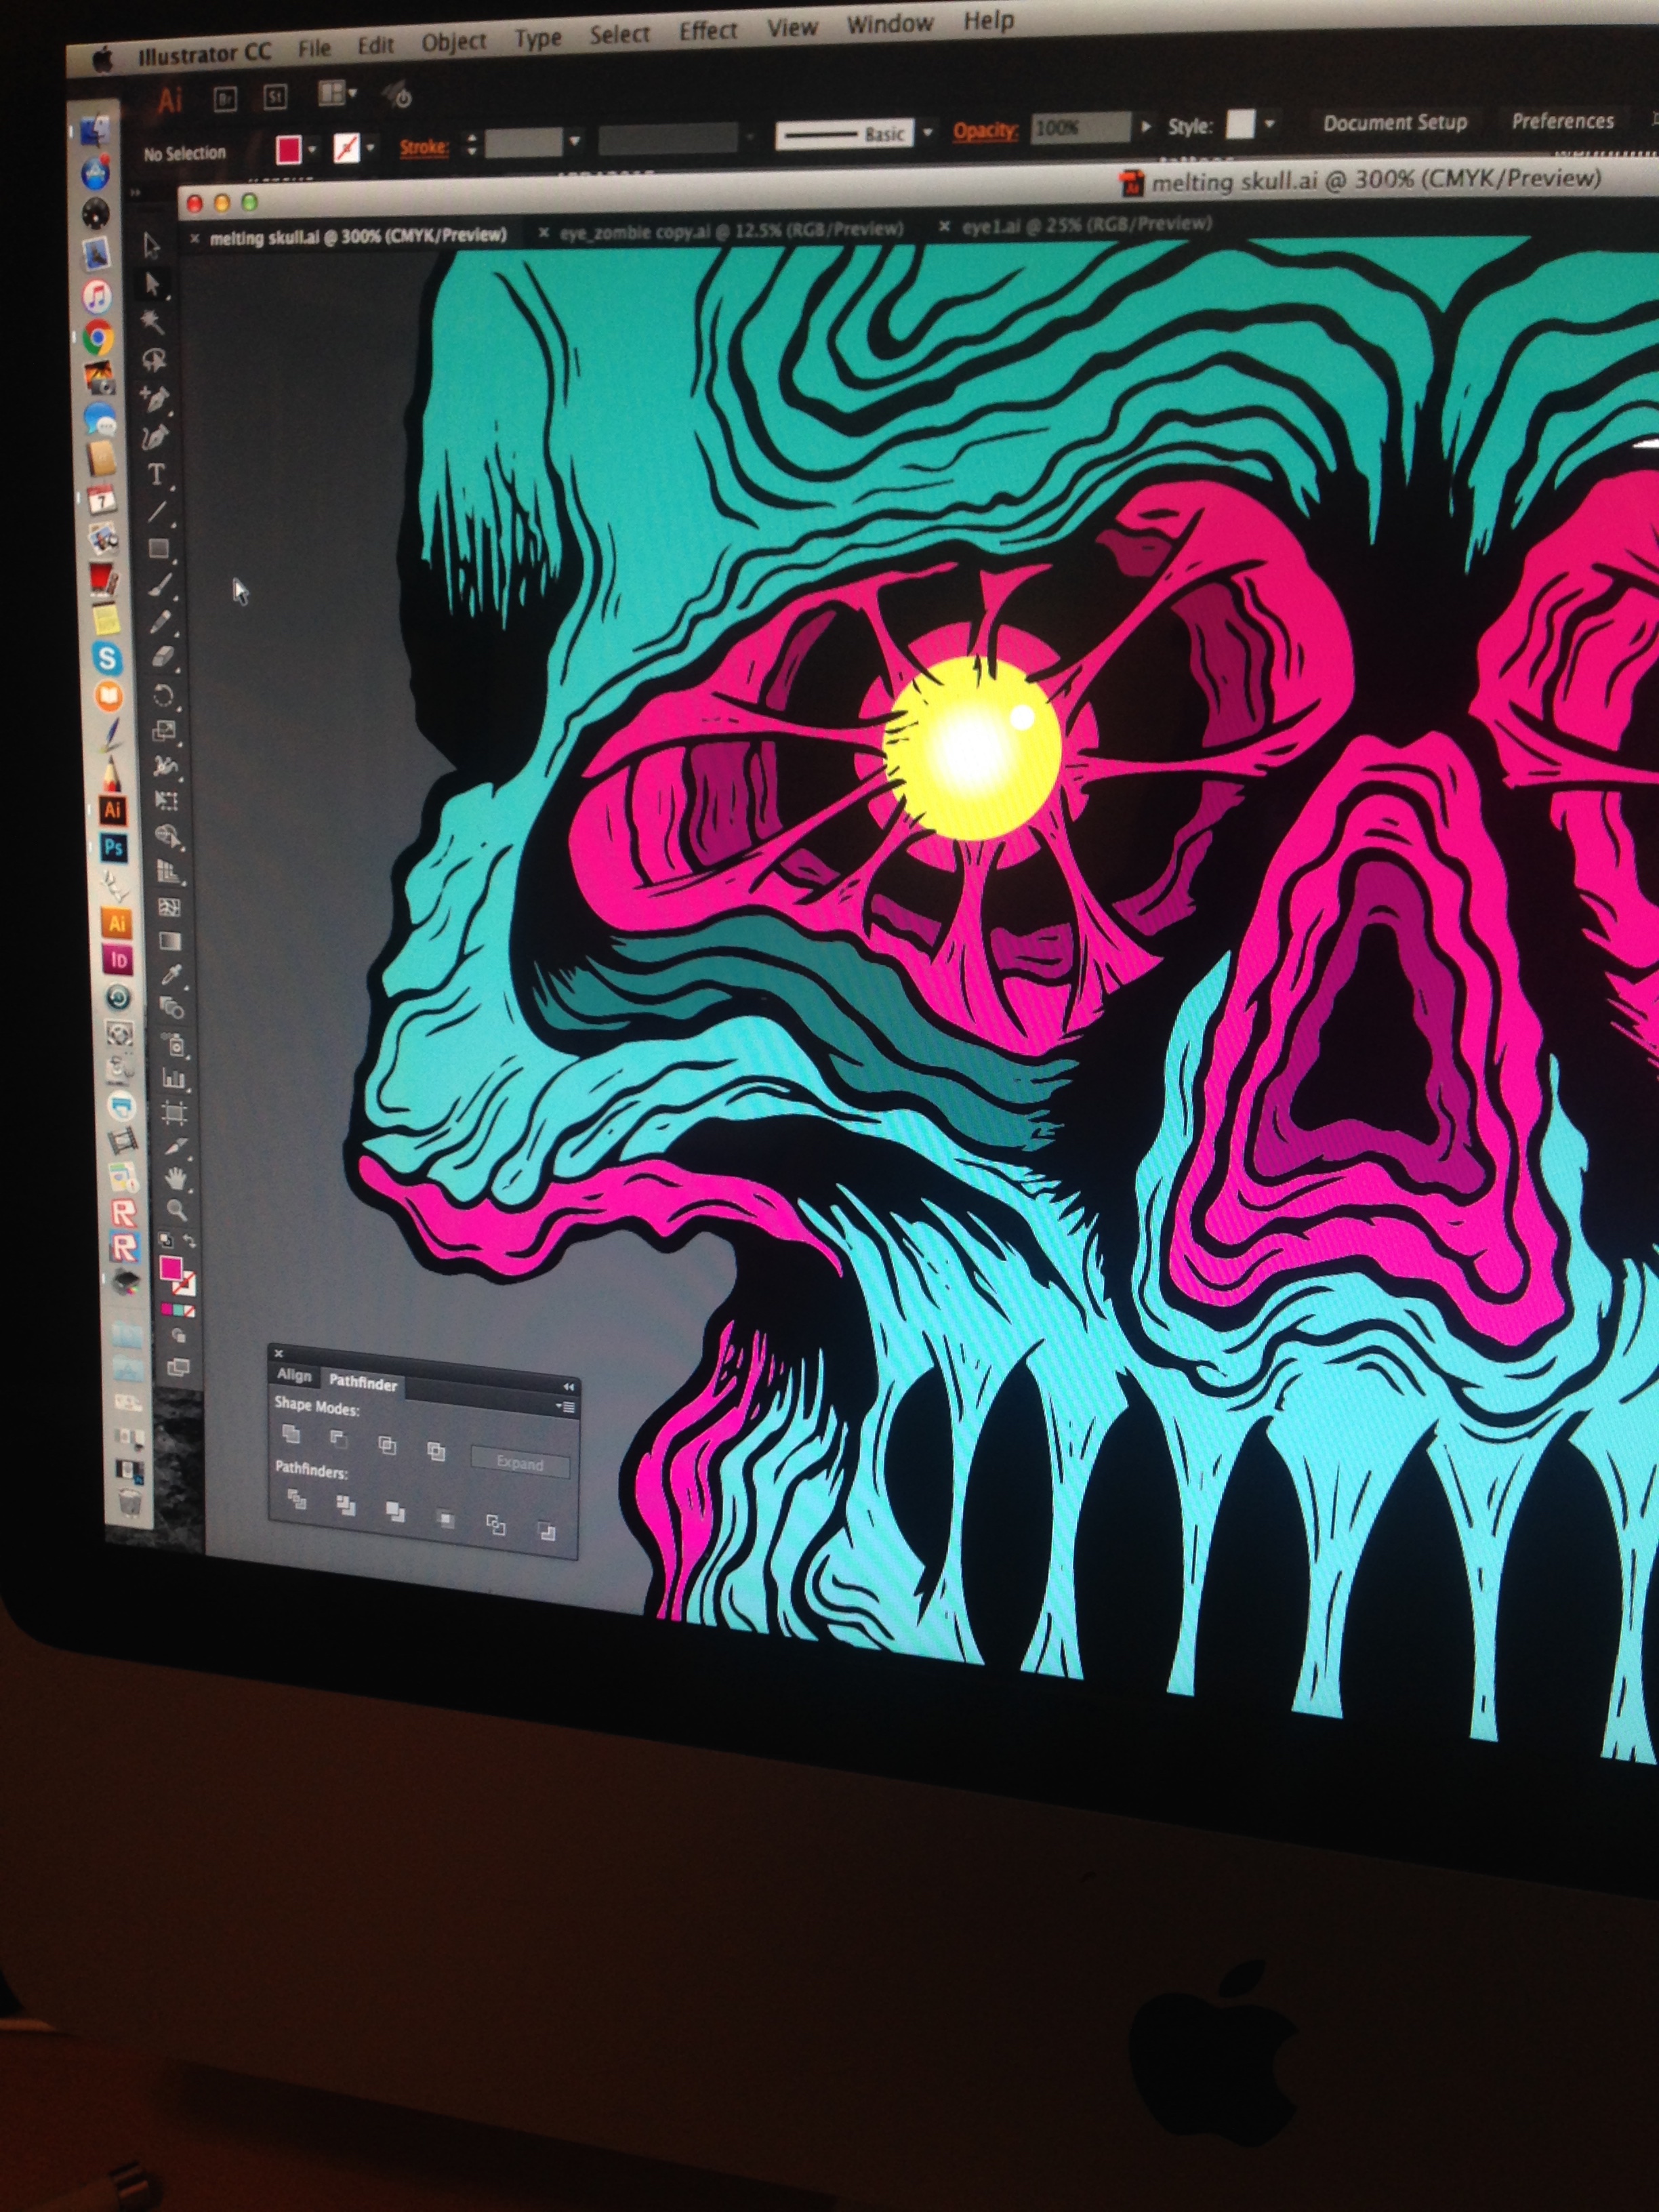Select the Hand tool

177,1178
